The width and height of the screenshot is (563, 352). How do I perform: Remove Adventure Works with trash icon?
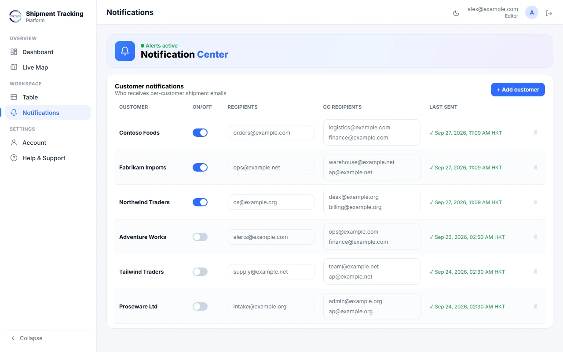(x=535, y=237)
